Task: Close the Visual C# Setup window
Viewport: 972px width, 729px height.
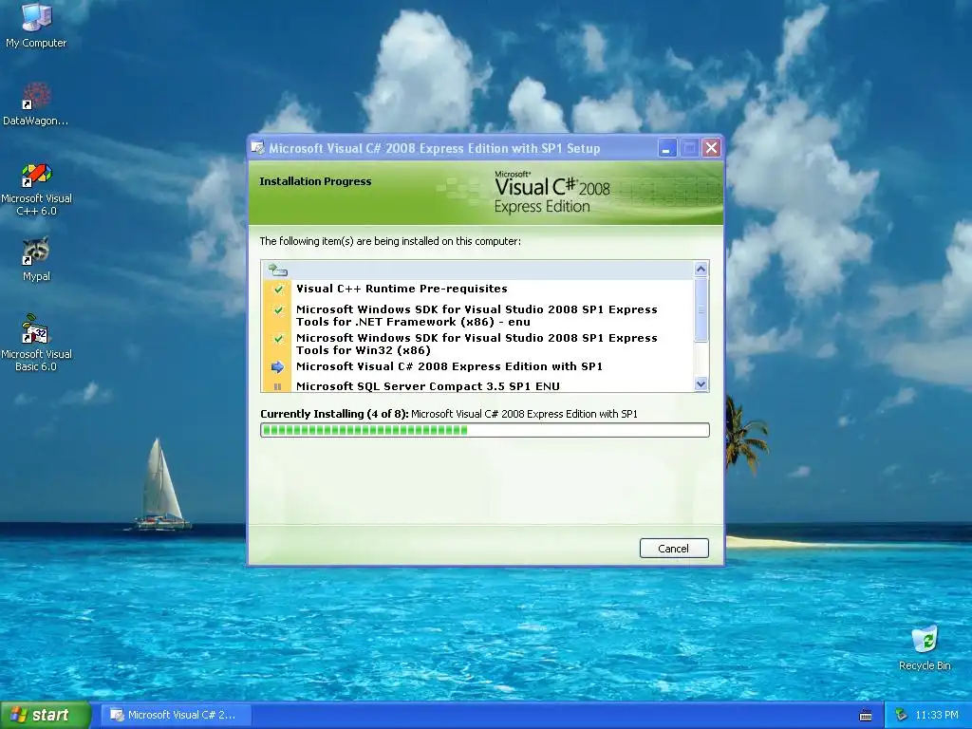Action: pyautogui.click(x=711, y=148)
